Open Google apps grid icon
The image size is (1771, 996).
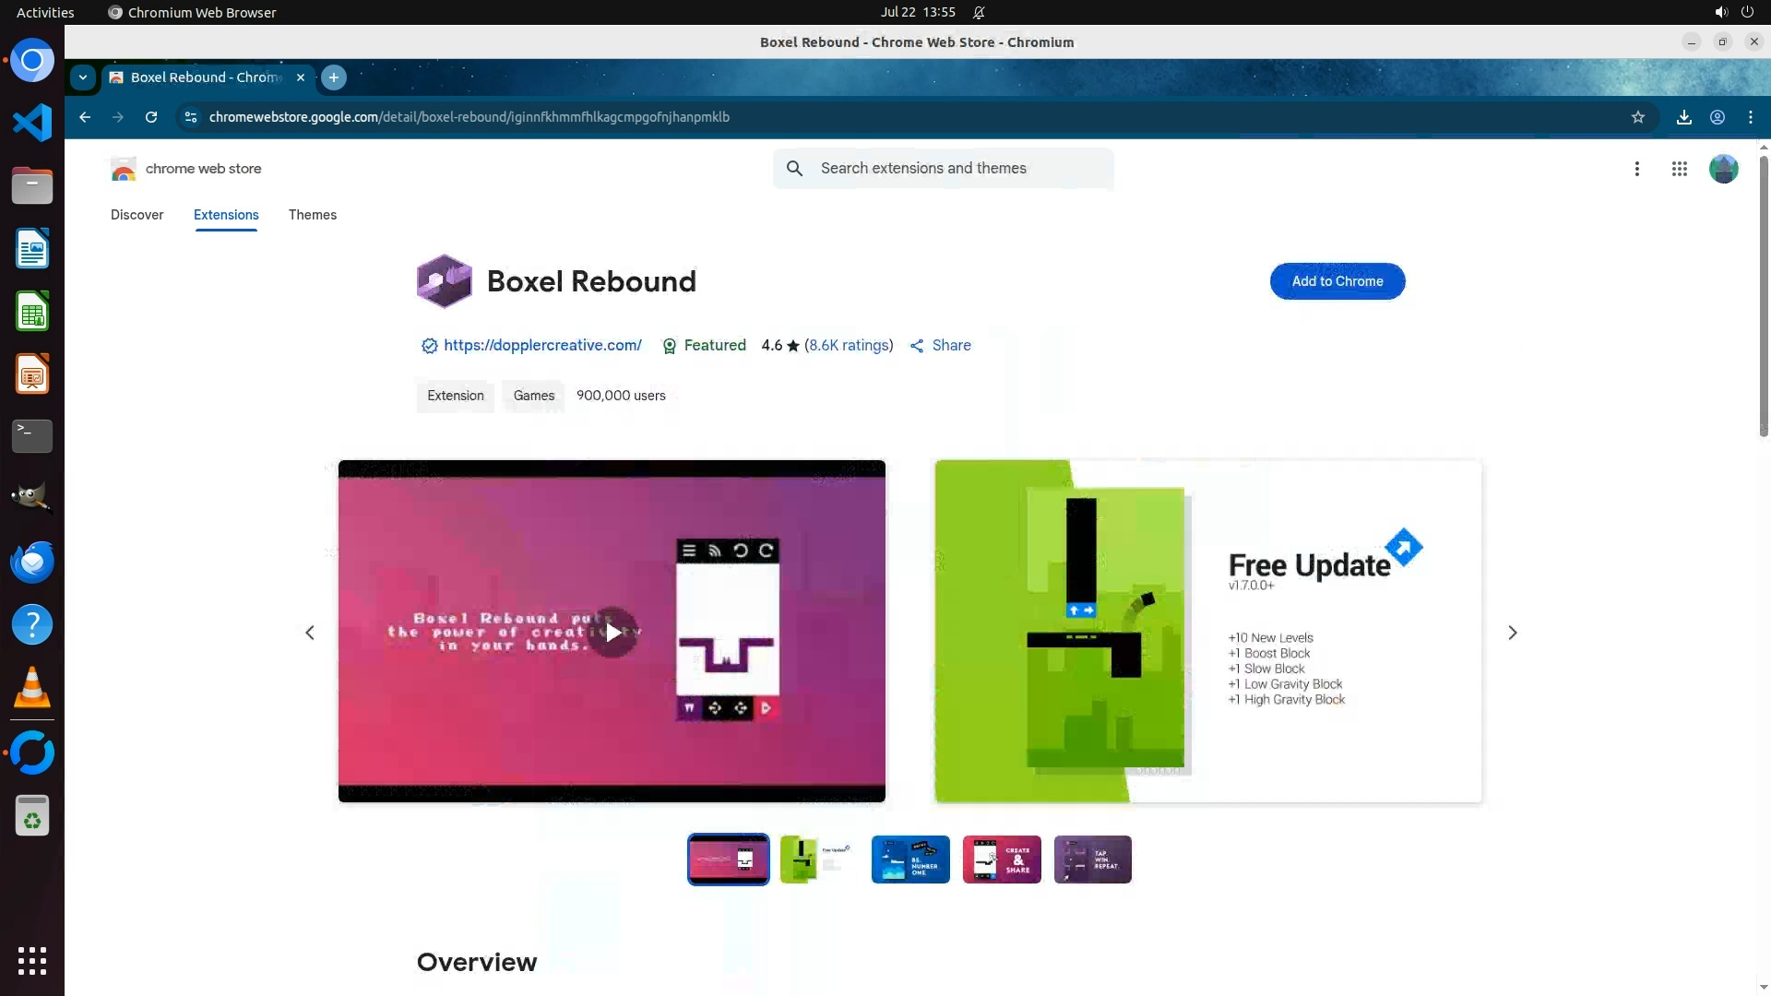(x=1679, y=169)
